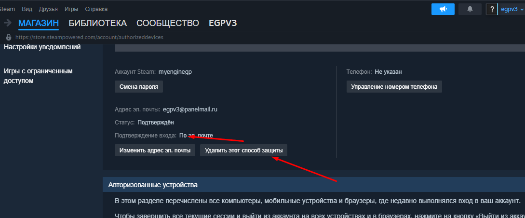Click the question mark help icon
Image resolution: width=525 pixels, height=218 pixels.
(492, 9)
